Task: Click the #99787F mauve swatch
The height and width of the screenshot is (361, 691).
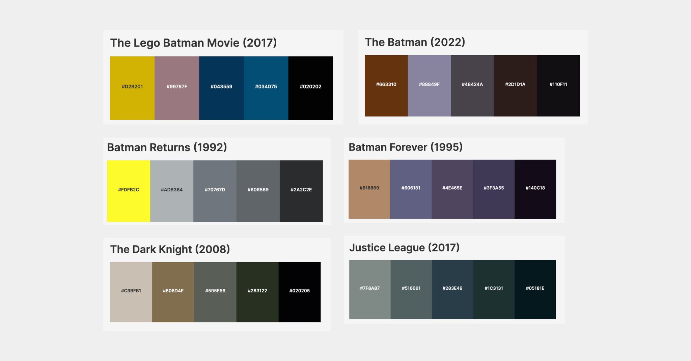Action: point(176,87)
